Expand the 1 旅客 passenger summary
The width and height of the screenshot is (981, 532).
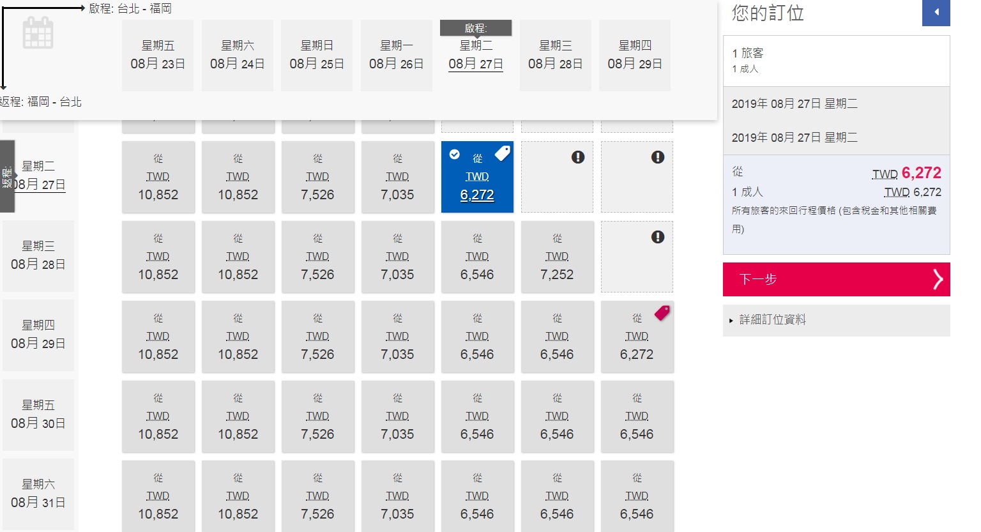(x=836, y=61)
